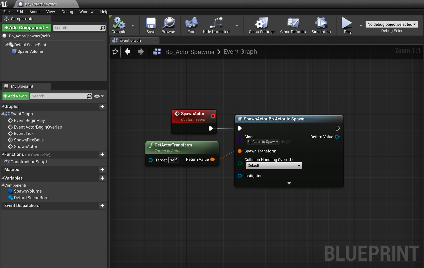Click SpawnActor node Return Value pin
The image size is (424, 268).
click(x=337, y=137)
